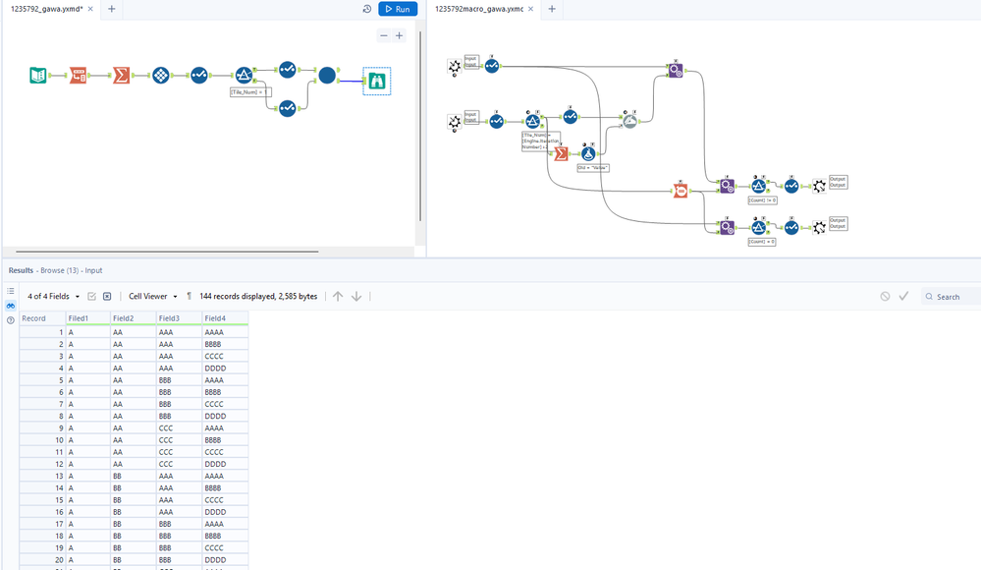Click the apply data changes checkmark in Results
This screenshot has width=981, height=570.
903,296
